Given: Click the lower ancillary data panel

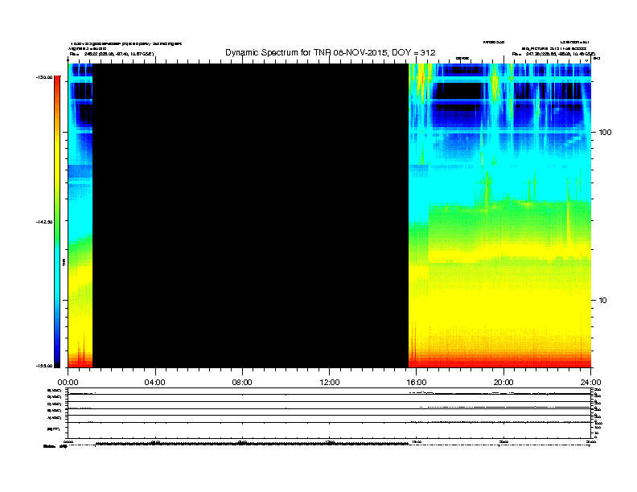Looking at the screenshot, I should (x=330, y=413).
